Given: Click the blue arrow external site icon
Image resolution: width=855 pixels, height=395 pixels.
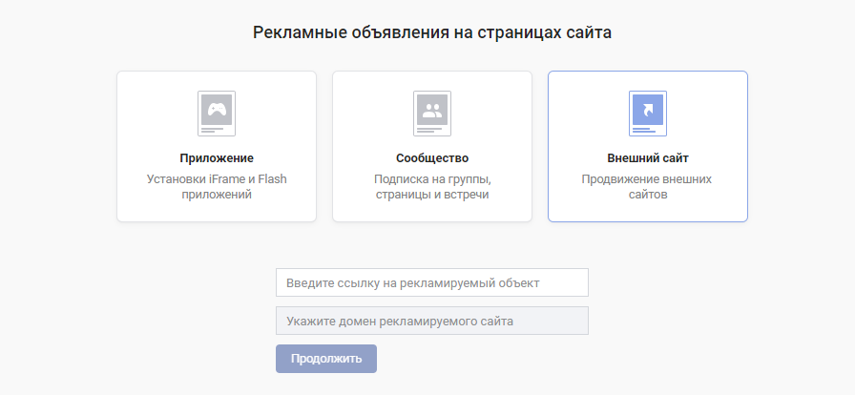Looking at the screenshot, I should [x=648, y=110].
